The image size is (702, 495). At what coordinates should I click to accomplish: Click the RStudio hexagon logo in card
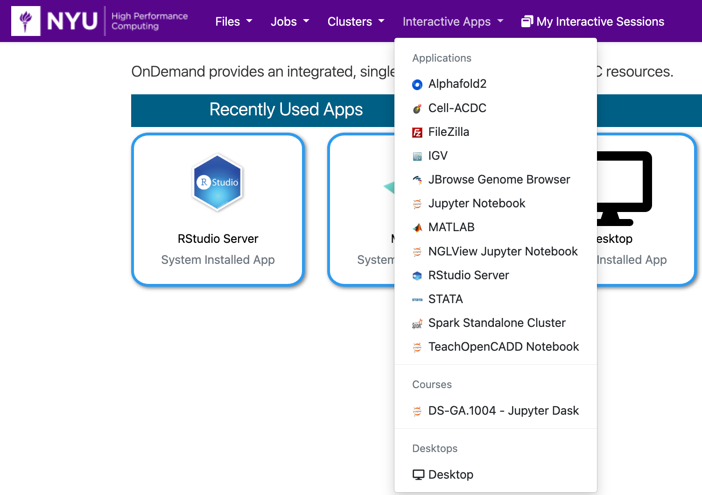(x=218, y=182)
